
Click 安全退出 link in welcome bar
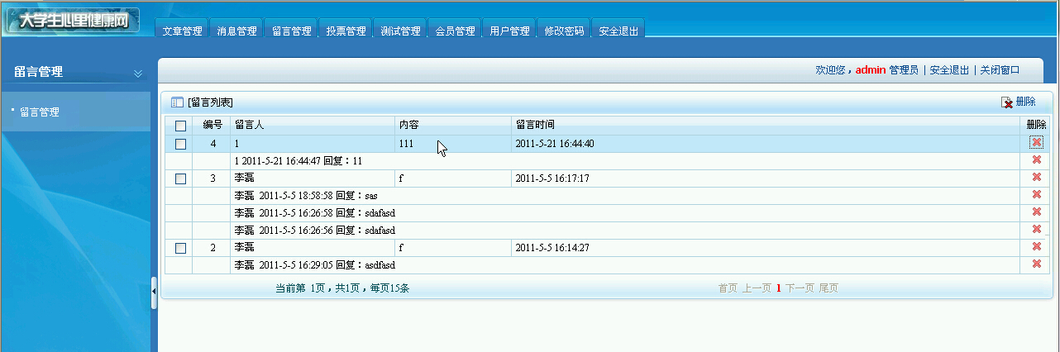pyautogui.click(x=949, y=71)
